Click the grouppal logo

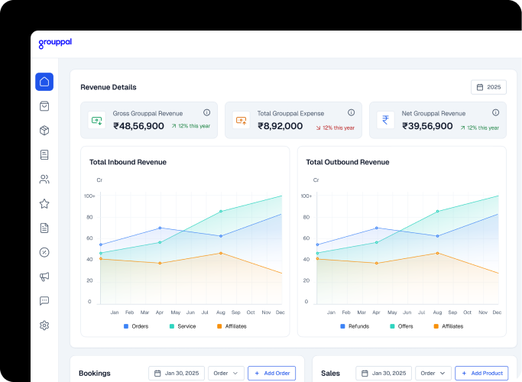(x=55, y=44)
